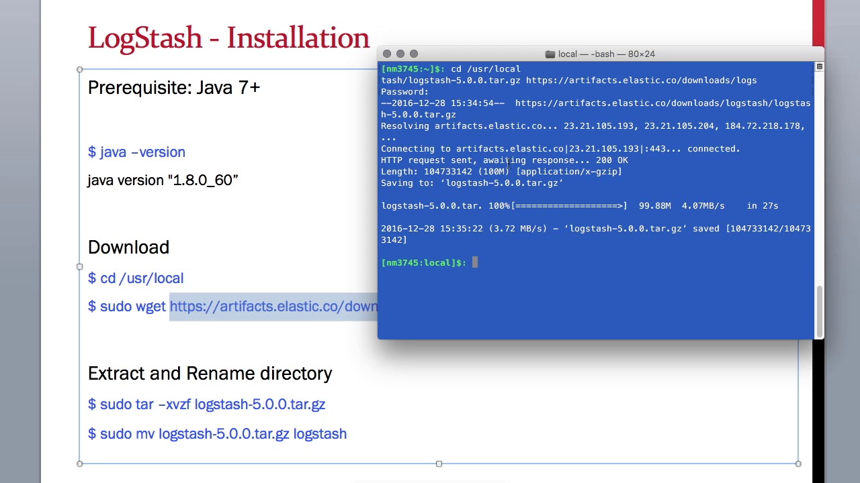The width and height of the screenshot is (860, 483).
Task: Click the bottom-left text box handle on the slide
Action: tap(79, 464)
